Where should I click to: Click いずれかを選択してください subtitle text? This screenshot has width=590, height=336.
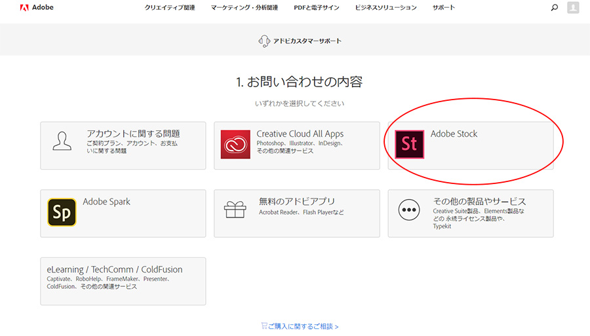(300, 103)
